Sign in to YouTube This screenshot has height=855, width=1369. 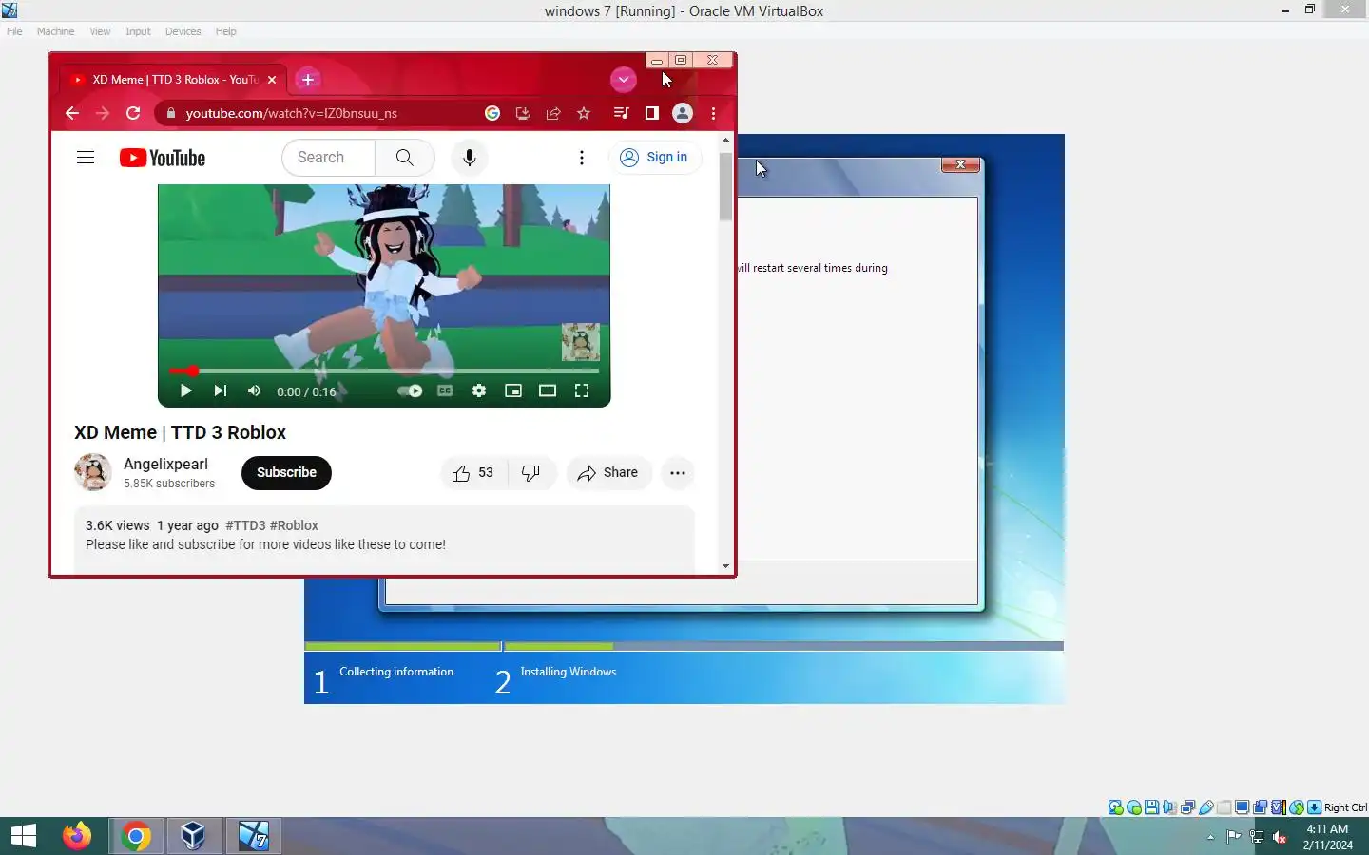(x=655, y=158)
